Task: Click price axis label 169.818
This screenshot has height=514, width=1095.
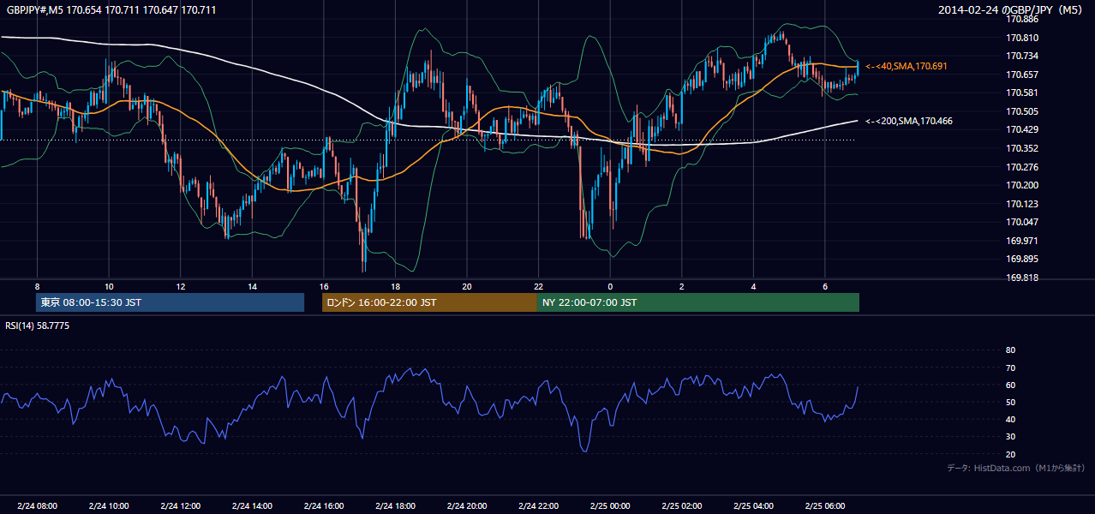Action: pyautogui.click(x=1023, y=278)
